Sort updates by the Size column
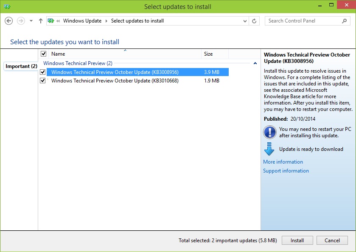Viewport: 356px width, 252px height. [215, 54]
